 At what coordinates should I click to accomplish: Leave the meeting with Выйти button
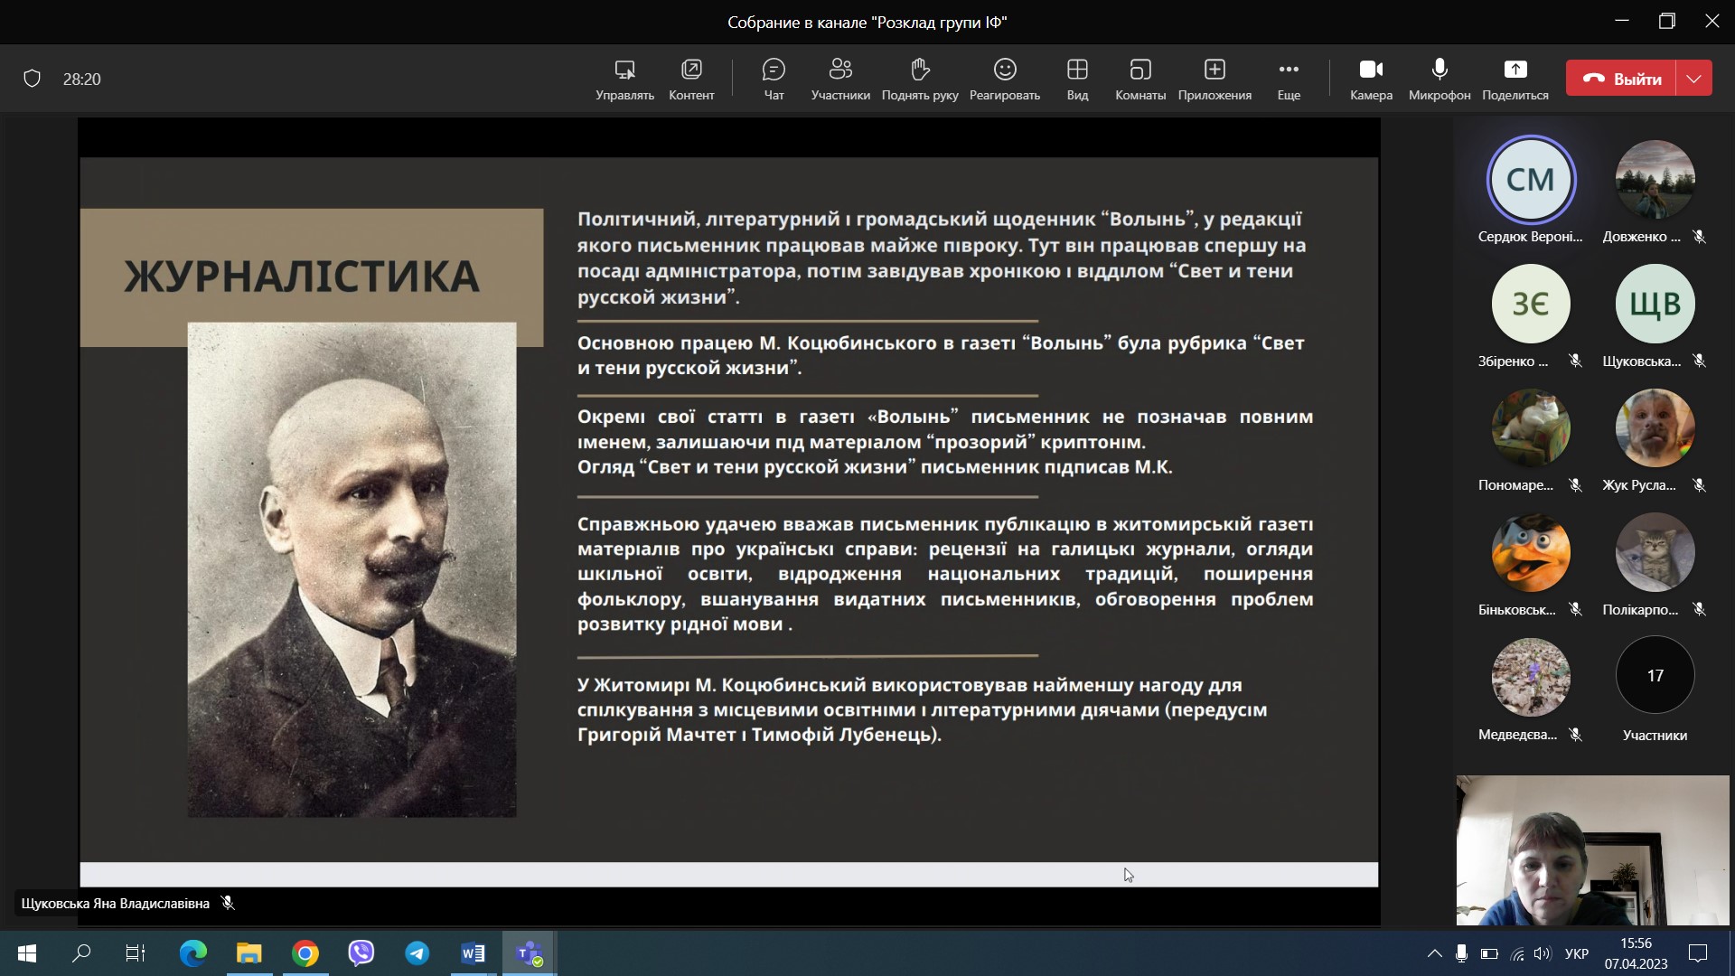[1621, 79]
